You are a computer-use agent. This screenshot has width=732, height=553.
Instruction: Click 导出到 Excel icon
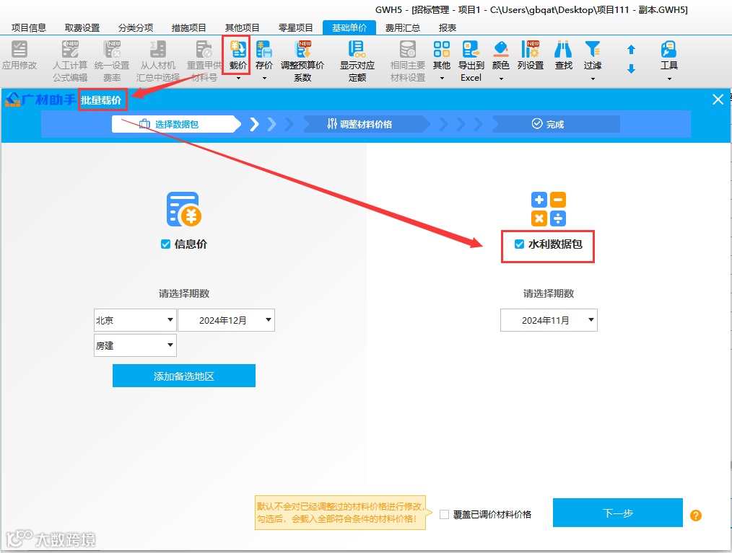(x=471, y=49)
